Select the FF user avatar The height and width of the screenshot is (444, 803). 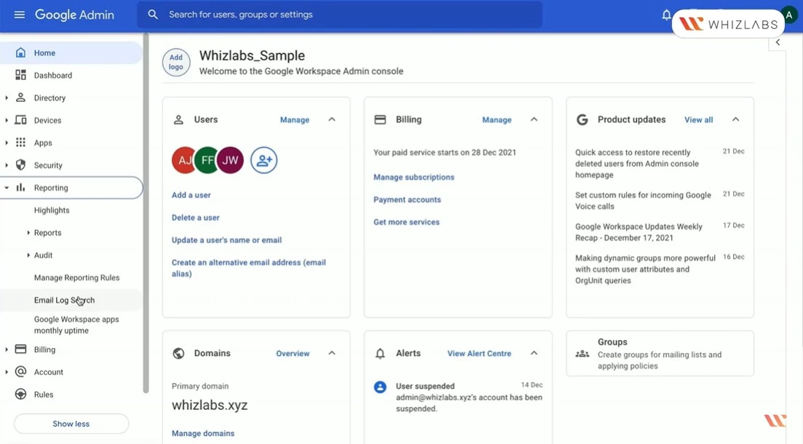tap(207, 160)
